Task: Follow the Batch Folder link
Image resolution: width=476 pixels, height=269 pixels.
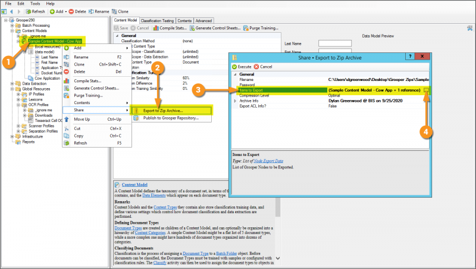Action: [226, 253]
